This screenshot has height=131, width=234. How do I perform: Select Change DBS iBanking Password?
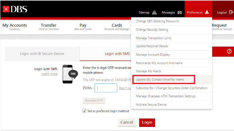tap(157, 21)
